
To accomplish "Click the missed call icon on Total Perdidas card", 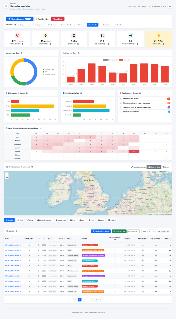I will tap(17, 35).
